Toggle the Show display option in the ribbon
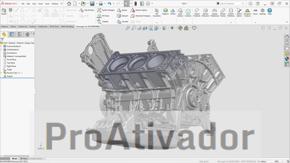 (255, 11)
